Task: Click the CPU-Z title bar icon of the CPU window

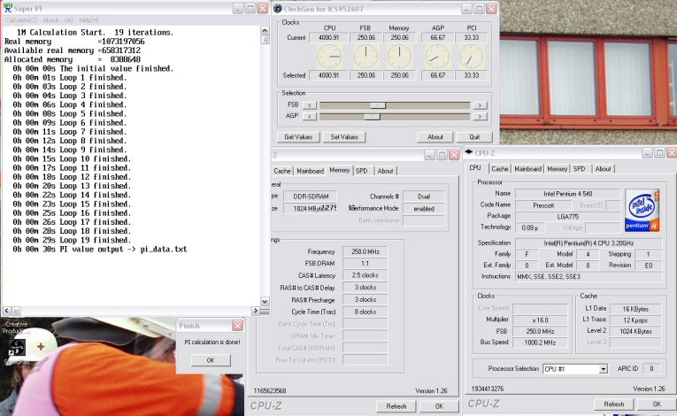Action: pos(469,152)
